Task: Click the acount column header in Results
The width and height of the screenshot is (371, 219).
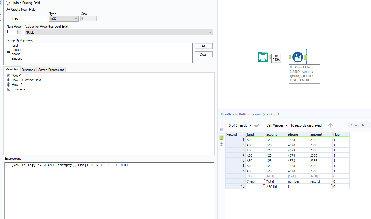Action: coord(276,134)
